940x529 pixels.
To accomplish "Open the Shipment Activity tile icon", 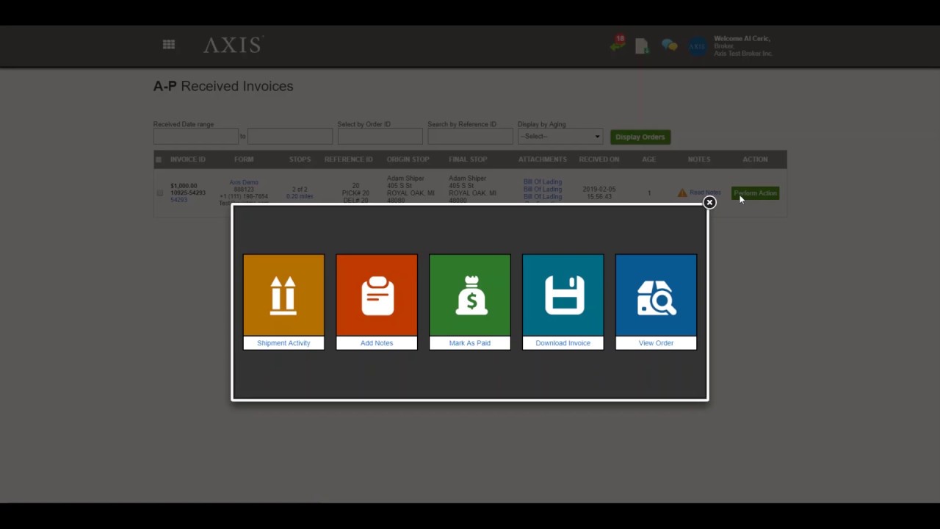I will point(283,295).
